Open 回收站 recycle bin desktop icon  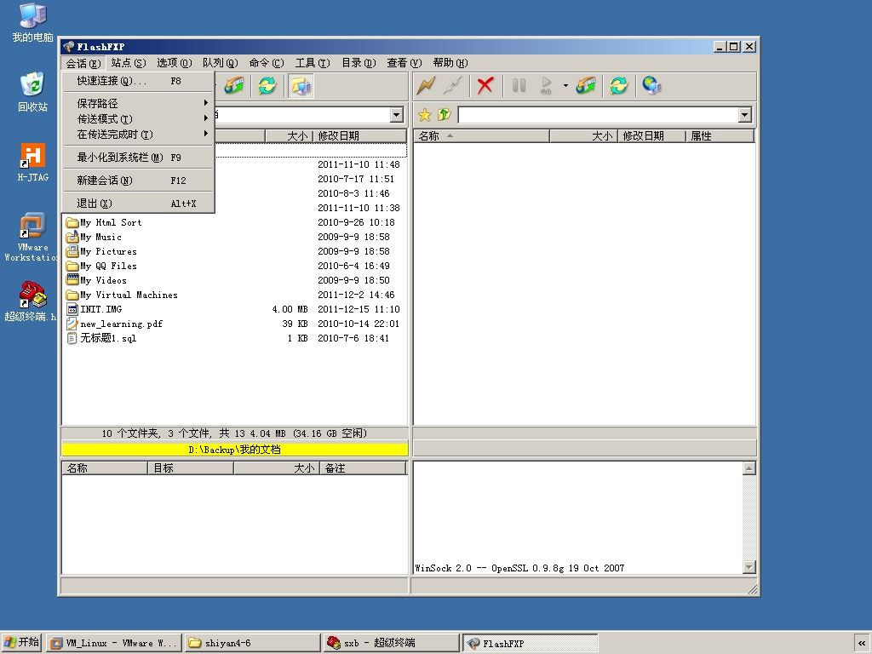click(x=33, y=92)
